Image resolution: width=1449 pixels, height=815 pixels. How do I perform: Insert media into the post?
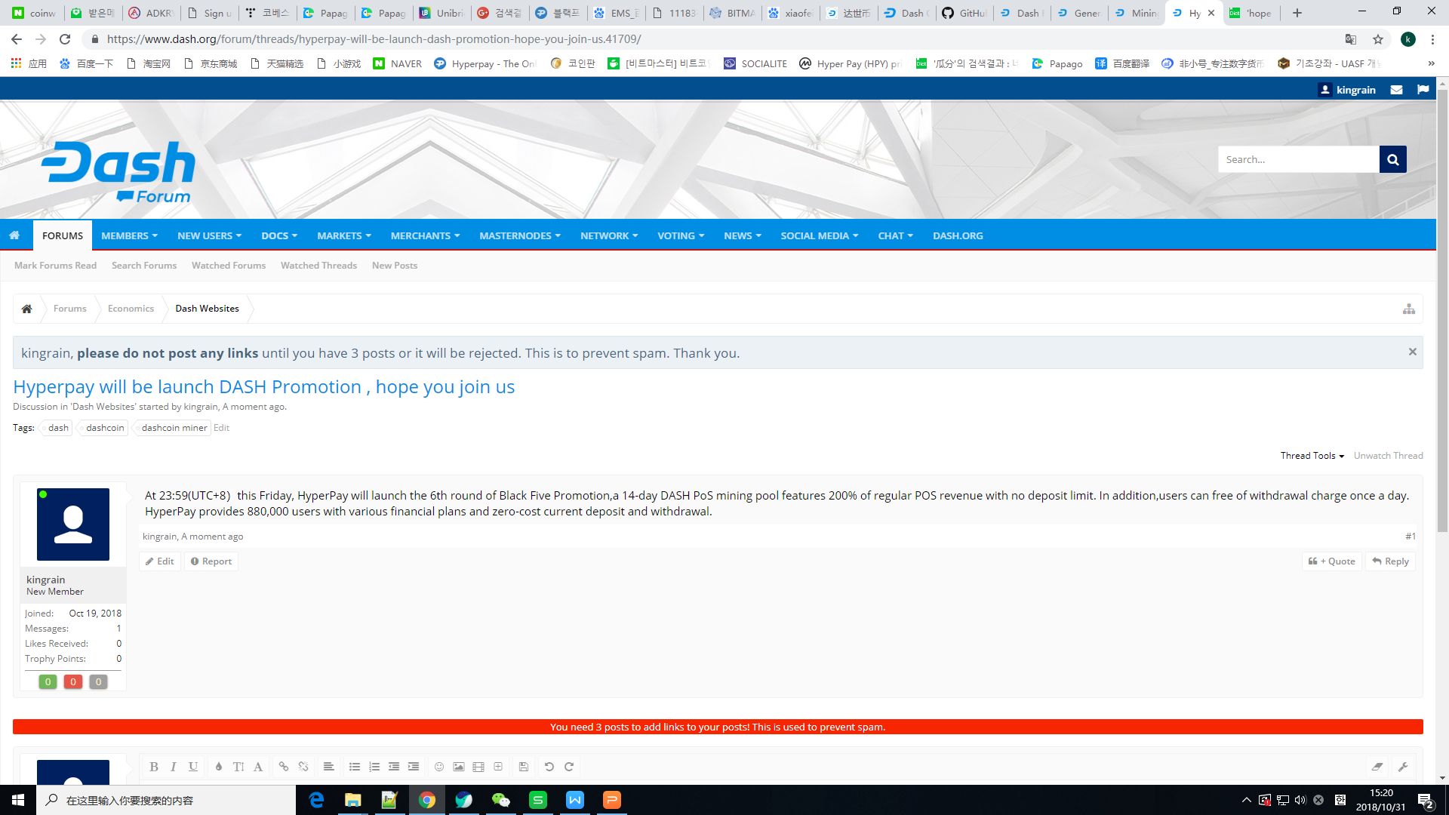click(478, 767)
